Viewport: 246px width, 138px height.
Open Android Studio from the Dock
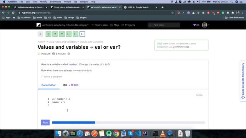(109, 134)
